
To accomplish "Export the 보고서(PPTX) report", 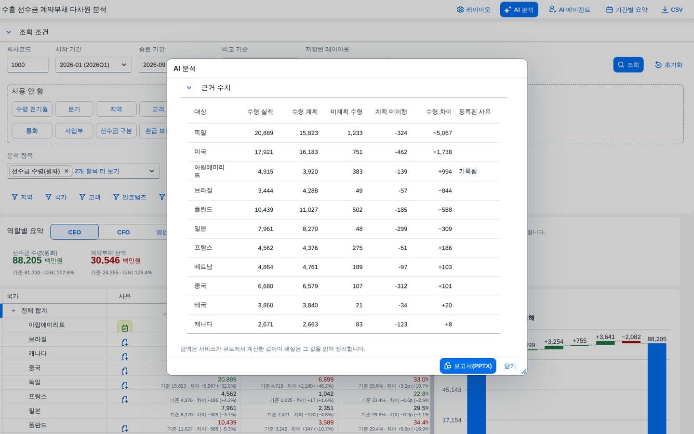I will point(468,366).
